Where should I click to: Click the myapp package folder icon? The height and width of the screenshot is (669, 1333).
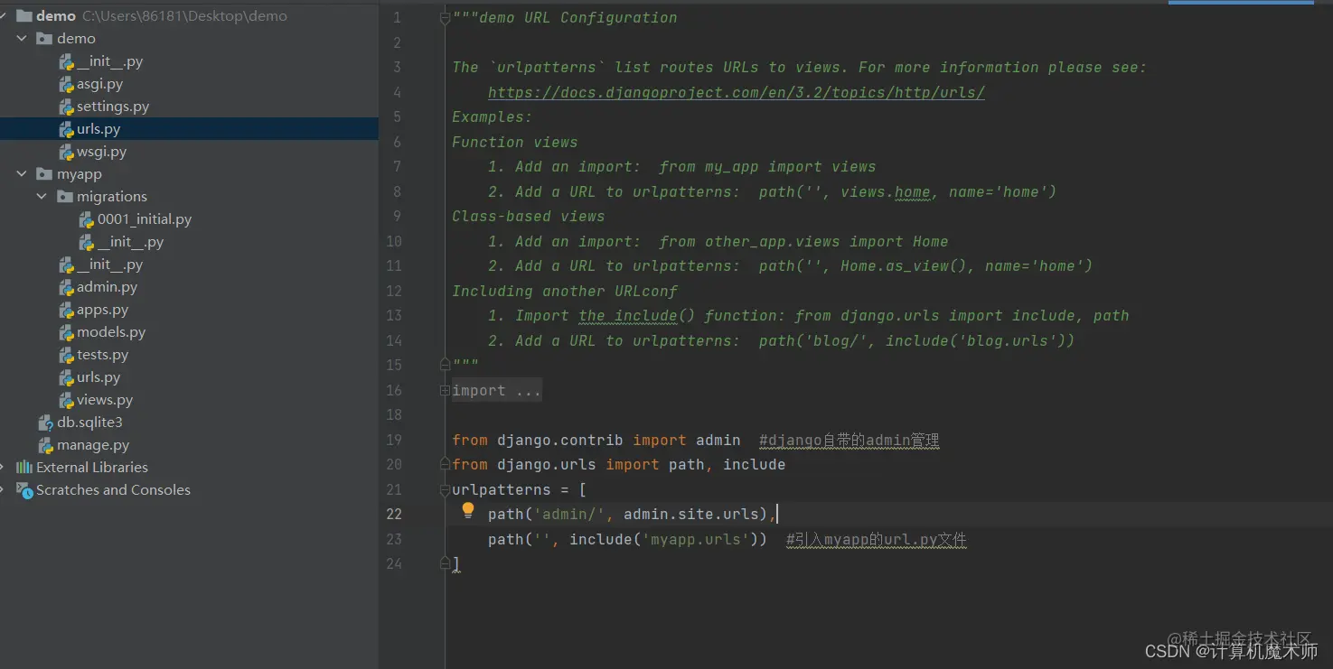pos(44,174)
